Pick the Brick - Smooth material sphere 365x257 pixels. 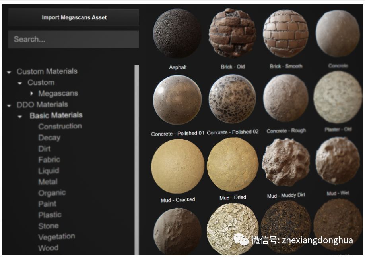click(x=285, y=33)
